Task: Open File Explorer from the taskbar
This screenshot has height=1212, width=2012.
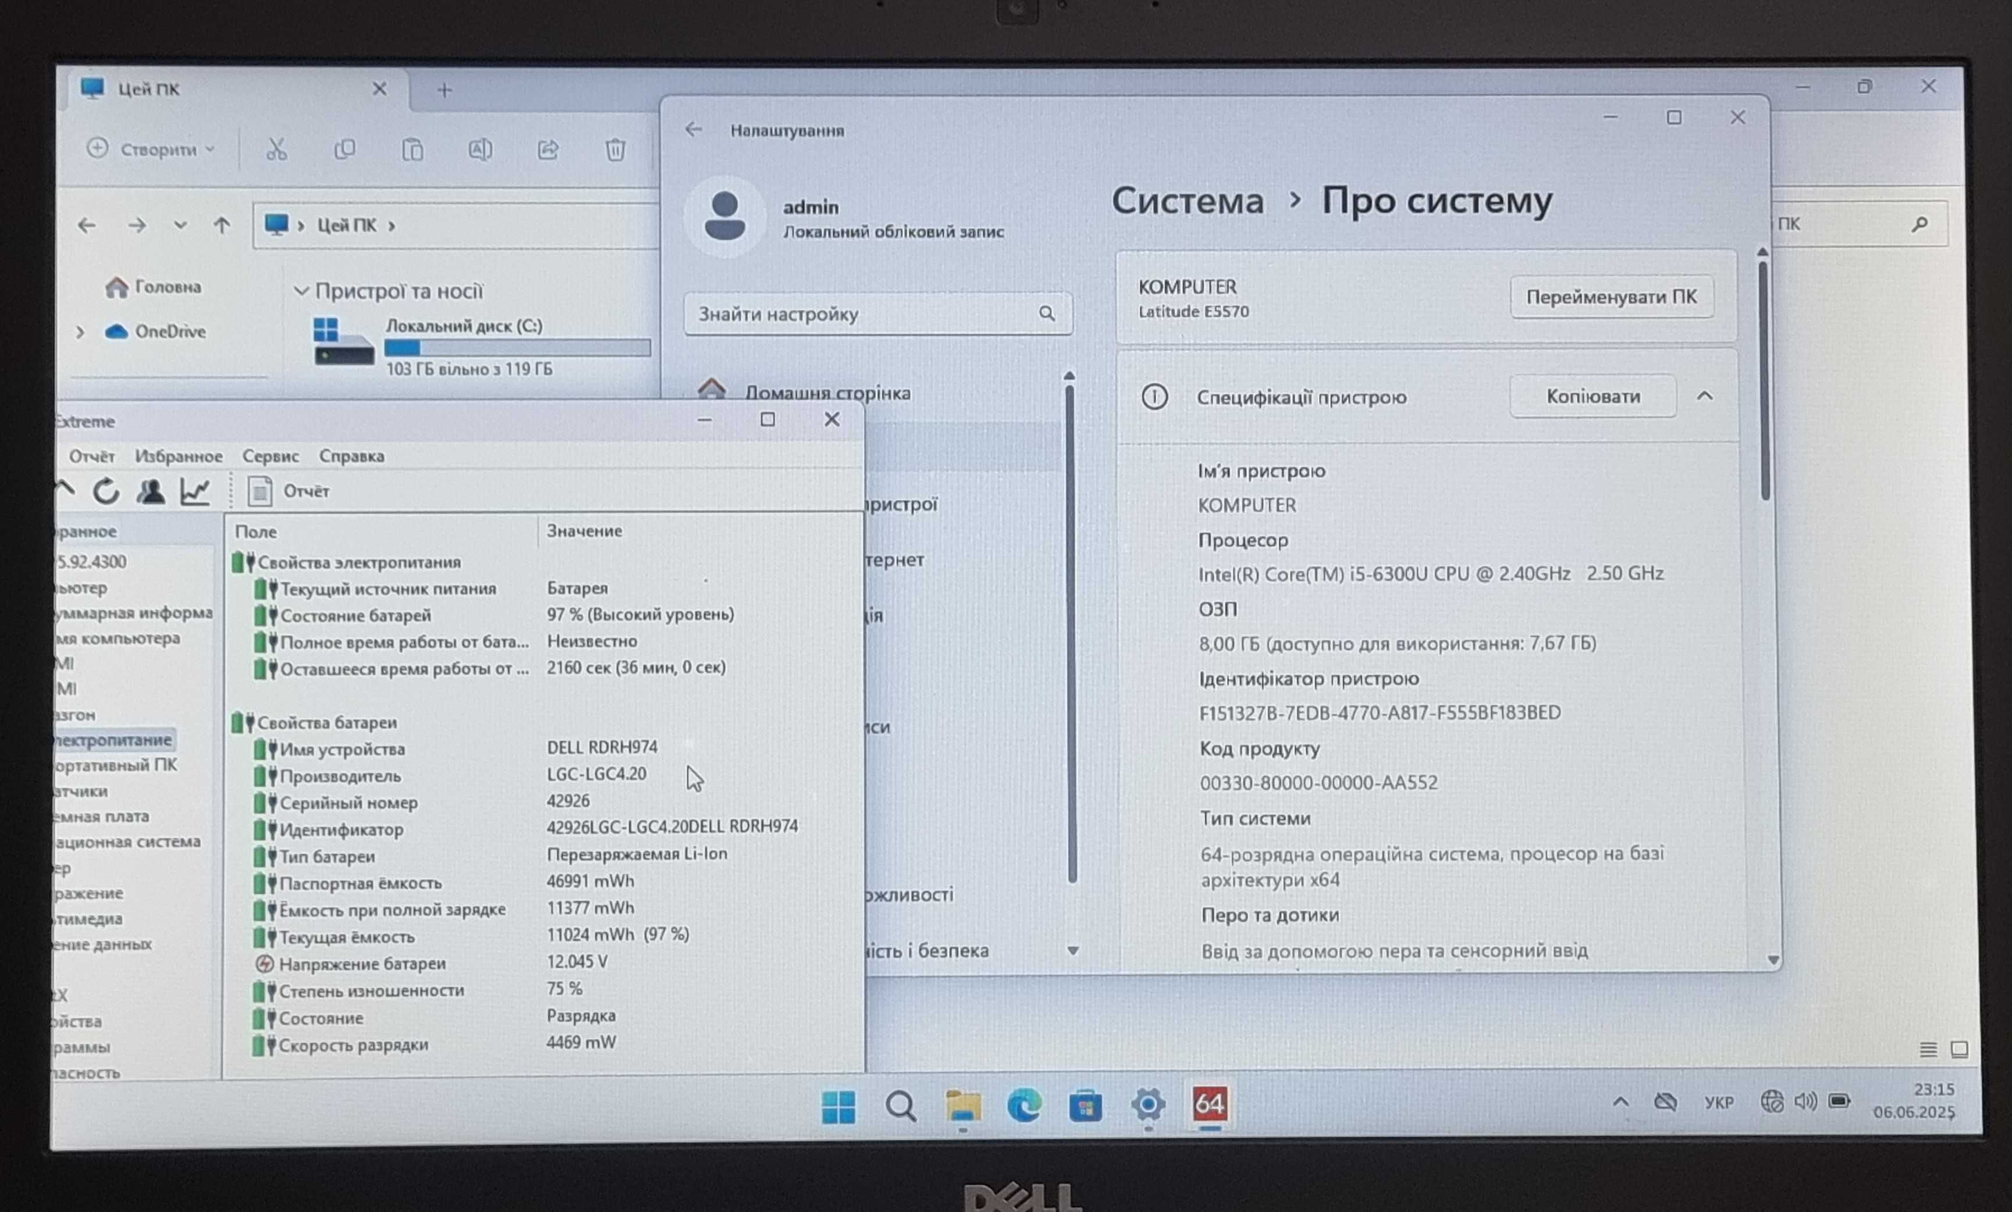Action: [963, 1107]
